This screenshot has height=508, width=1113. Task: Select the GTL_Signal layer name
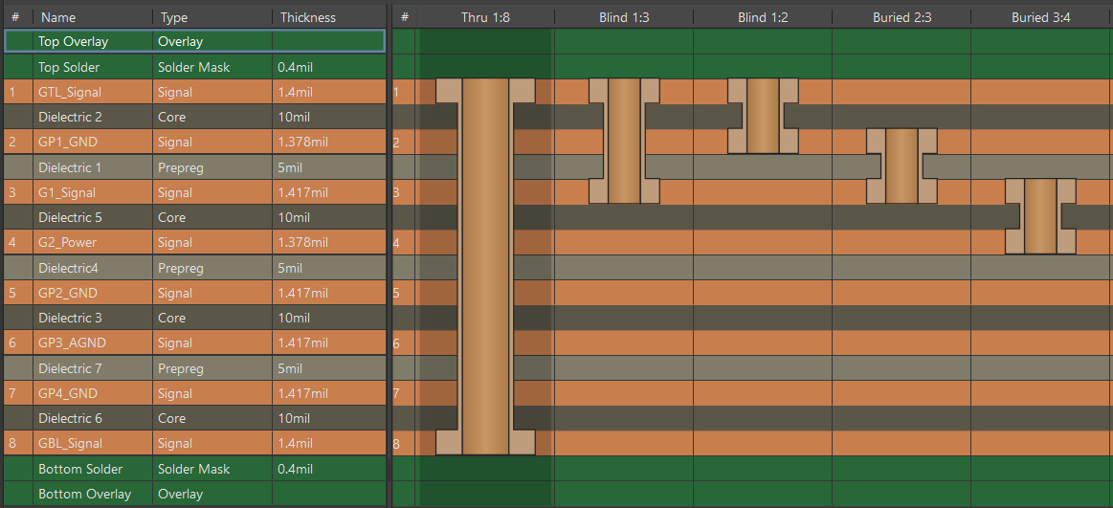click(70, 92)
